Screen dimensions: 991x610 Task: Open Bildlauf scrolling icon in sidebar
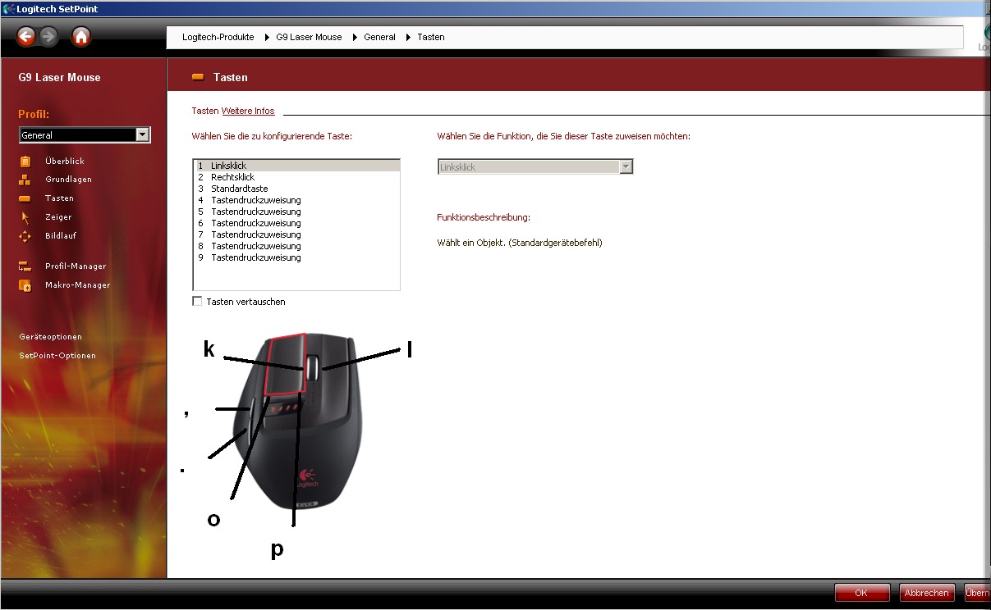pos(25,236)
